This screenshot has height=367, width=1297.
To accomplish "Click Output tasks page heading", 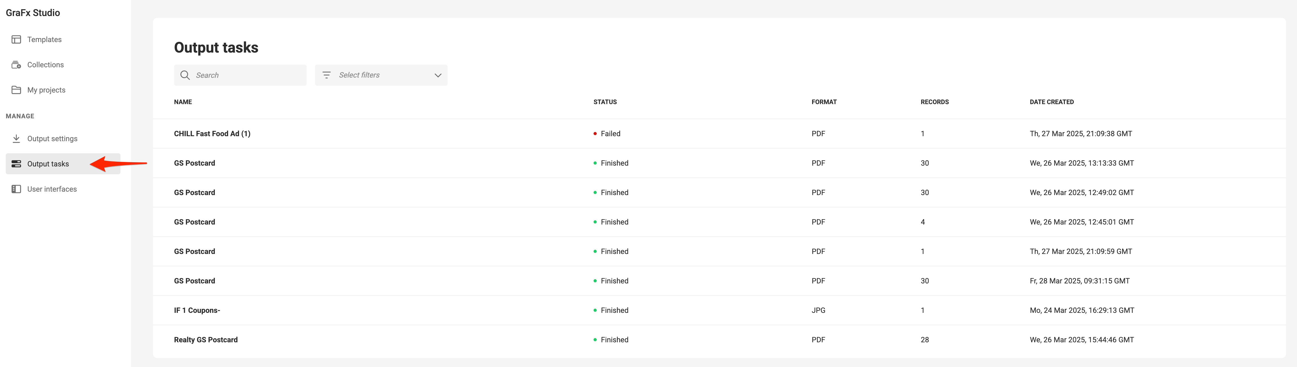I will [x=216, y=47].
